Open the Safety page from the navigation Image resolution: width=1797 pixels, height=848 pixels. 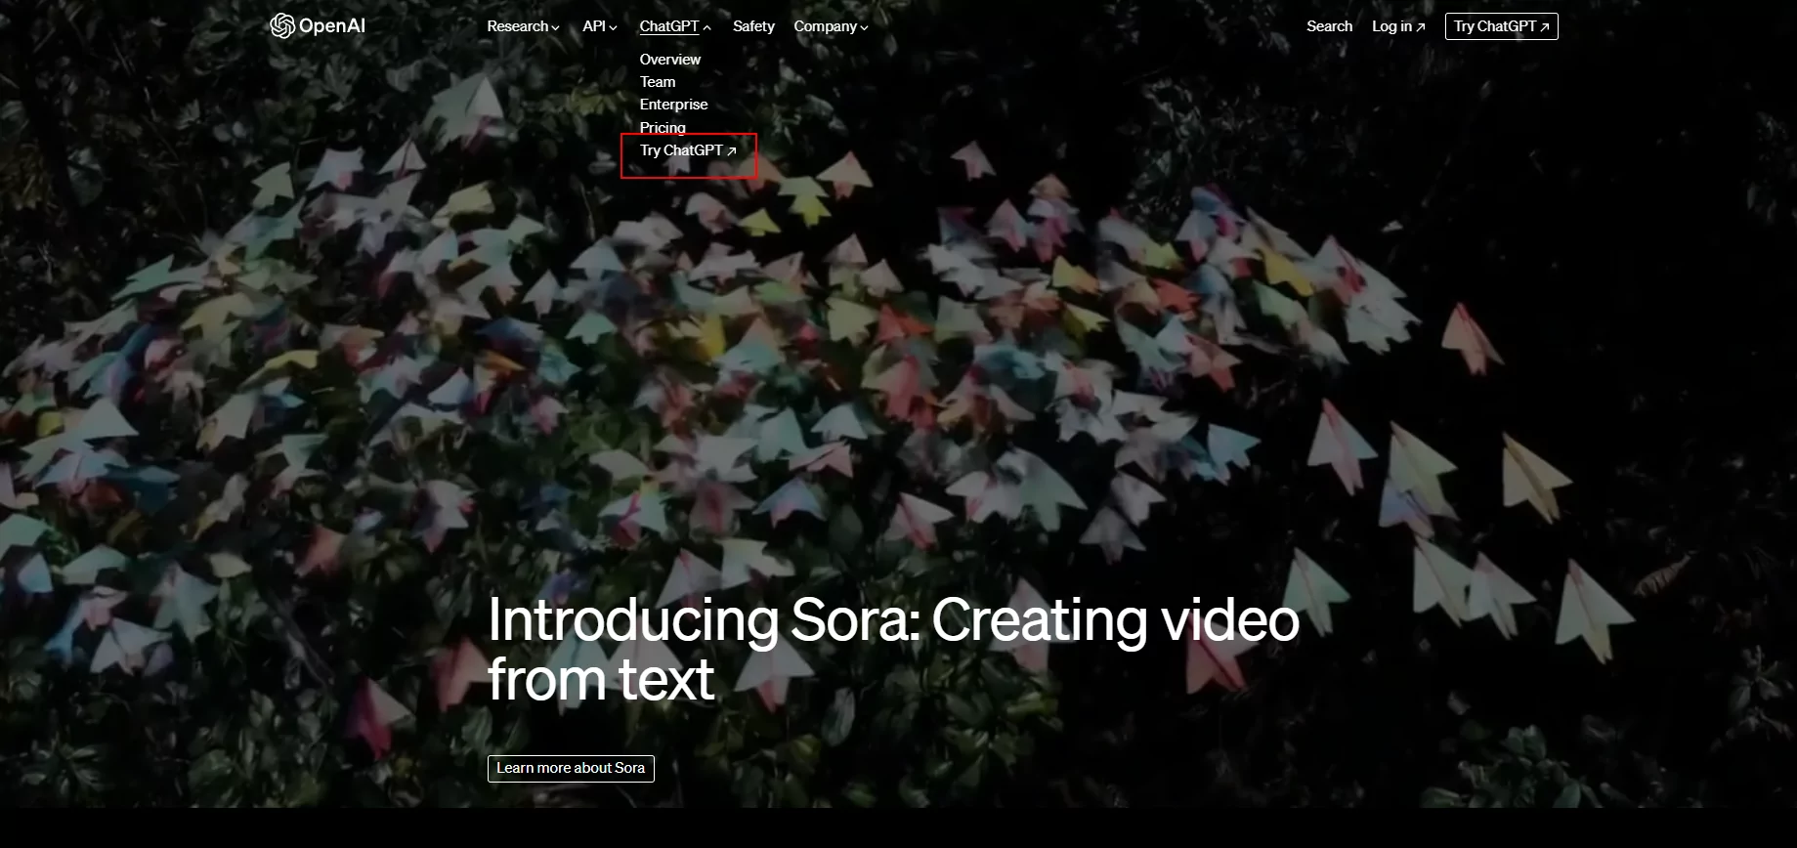(753, 26)
